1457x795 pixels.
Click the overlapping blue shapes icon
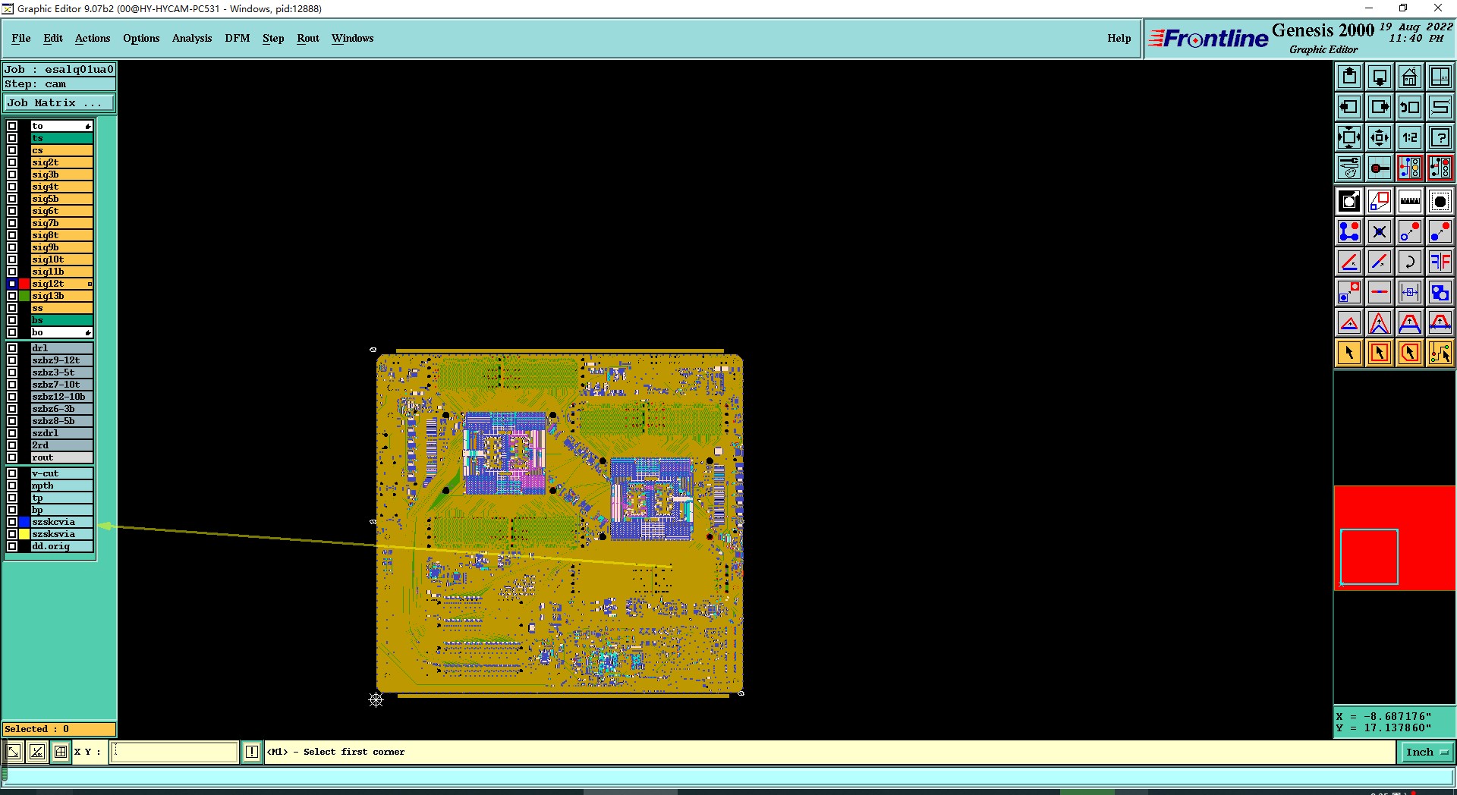click(1440, 292)
